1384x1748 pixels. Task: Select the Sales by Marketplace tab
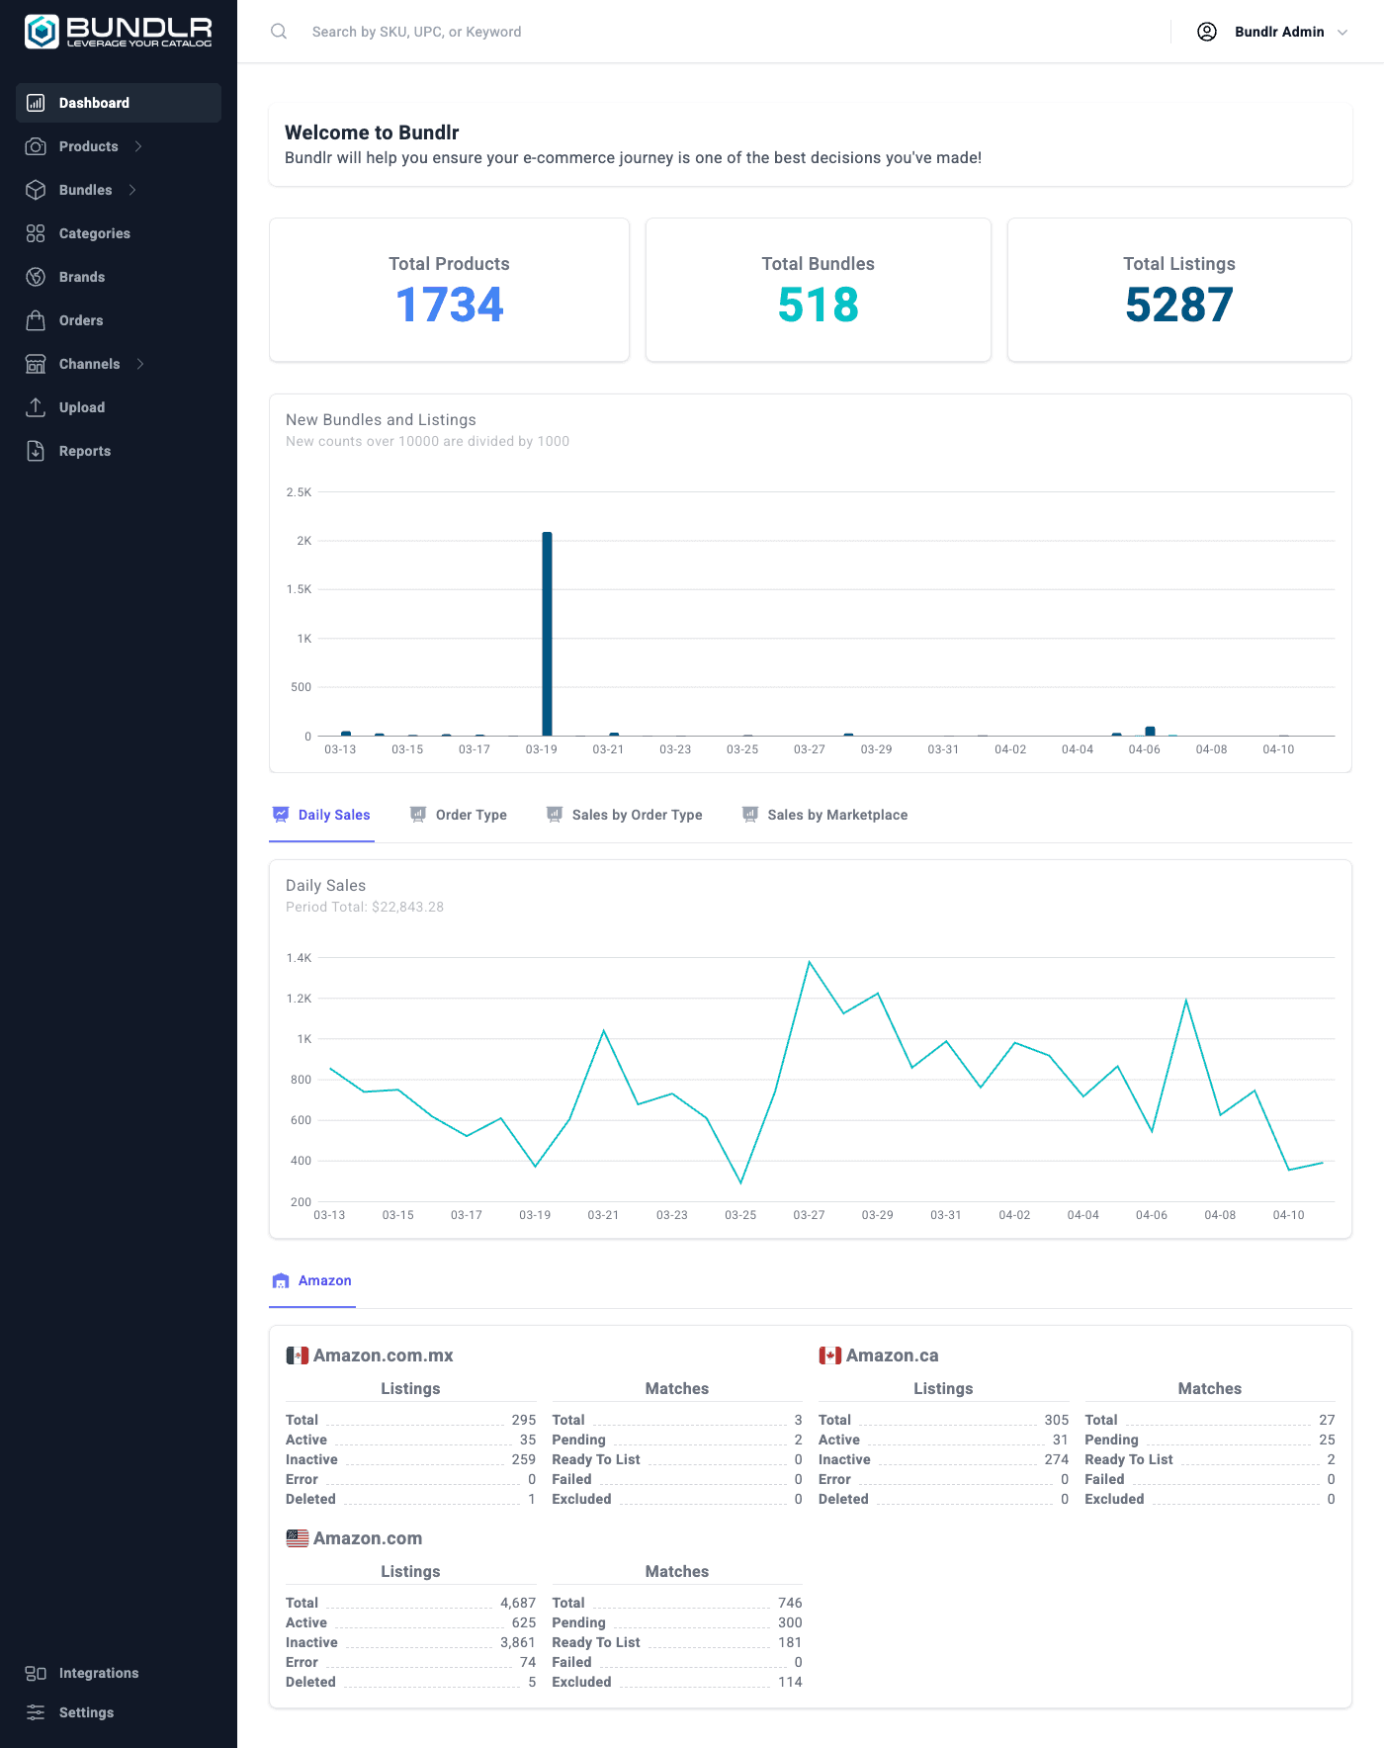click(x=824, y=815)
